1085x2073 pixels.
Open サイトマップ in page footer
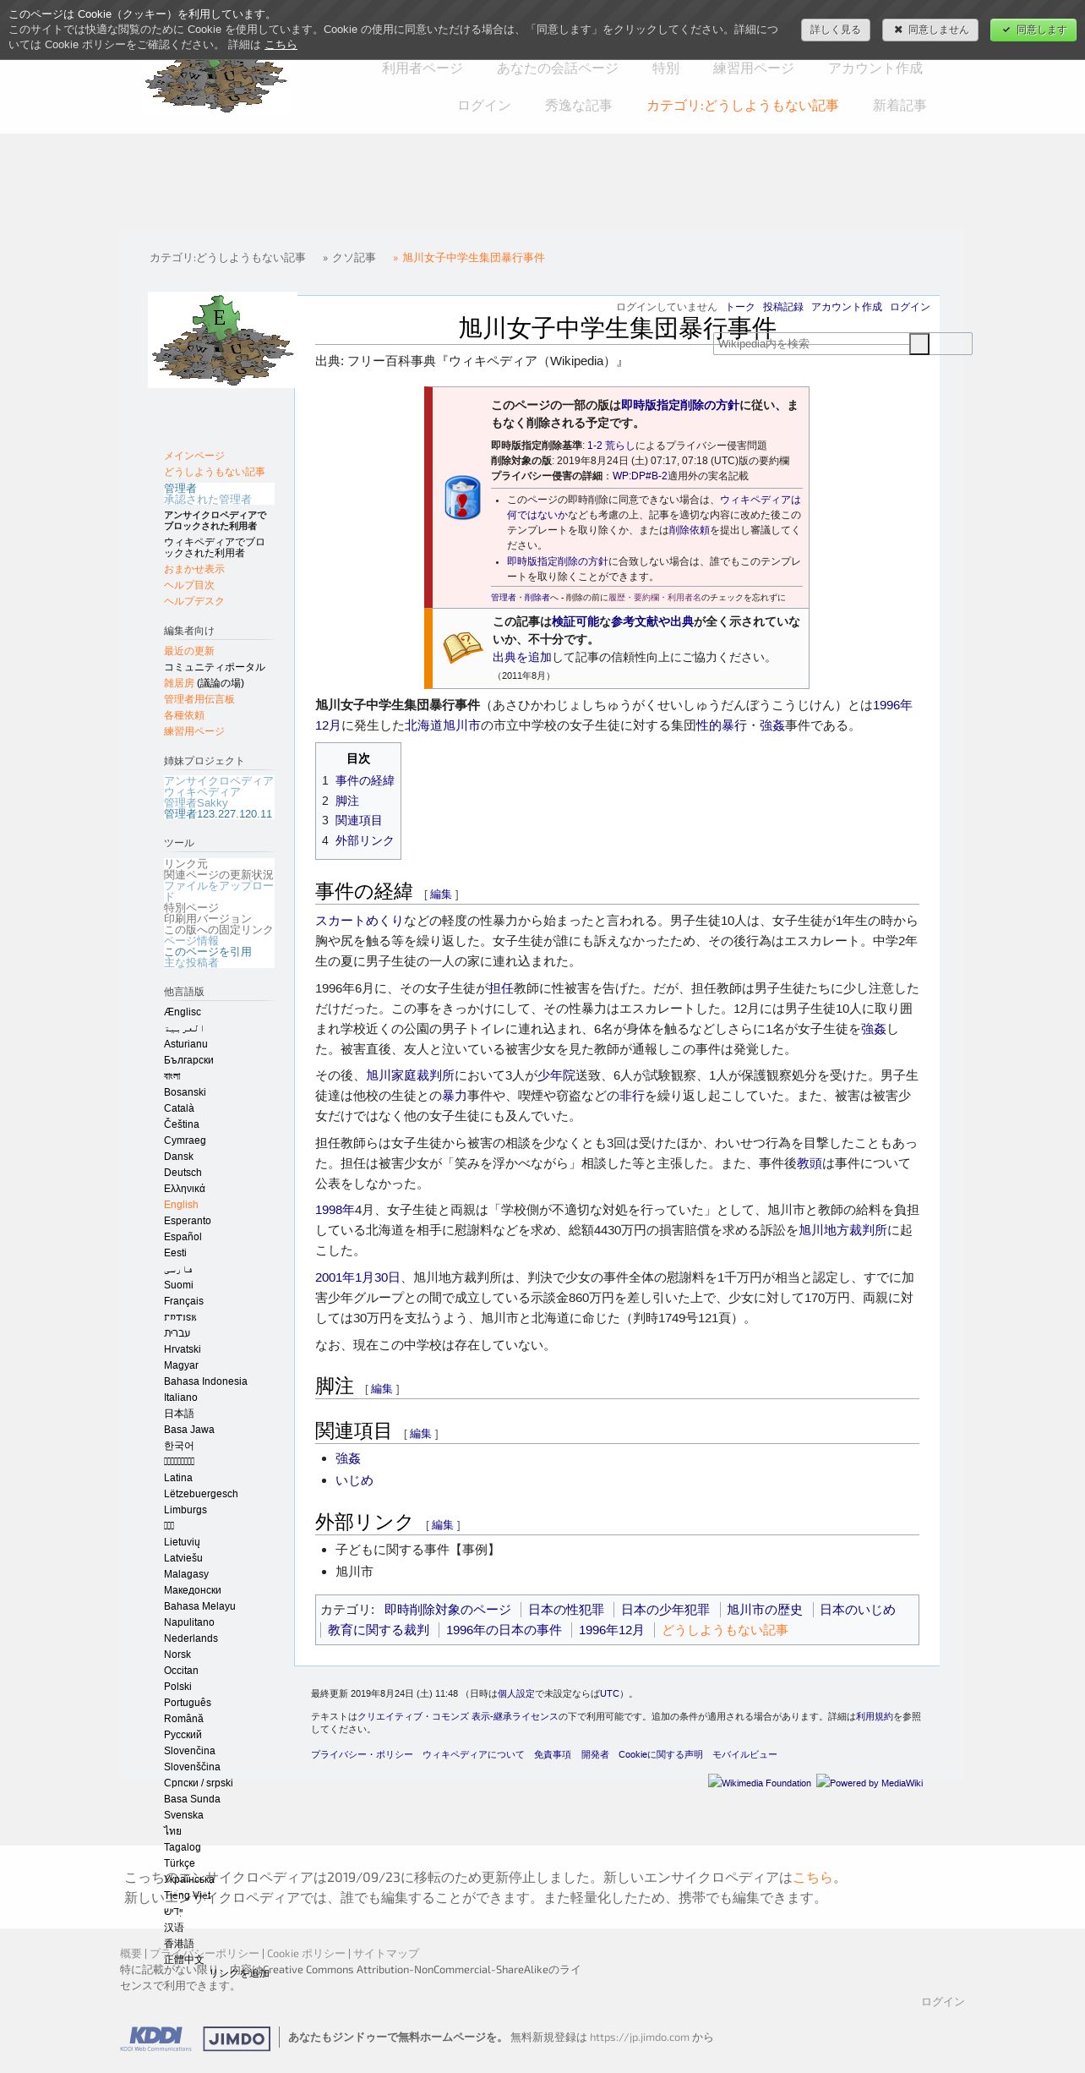coord(386,1954)
